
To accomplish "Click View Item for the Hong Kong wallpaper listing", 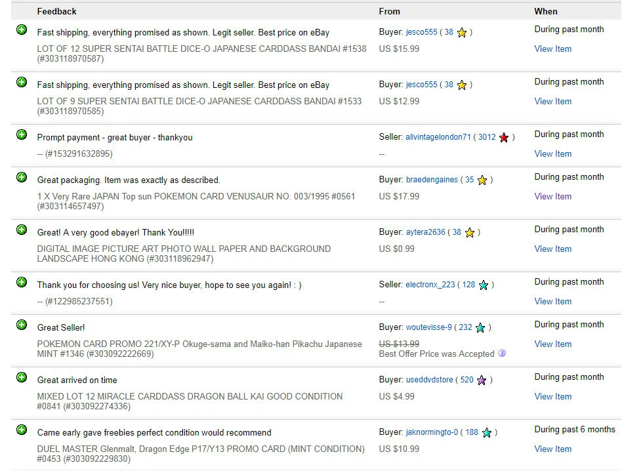I will pyautogui.click(x=552, y=249).
